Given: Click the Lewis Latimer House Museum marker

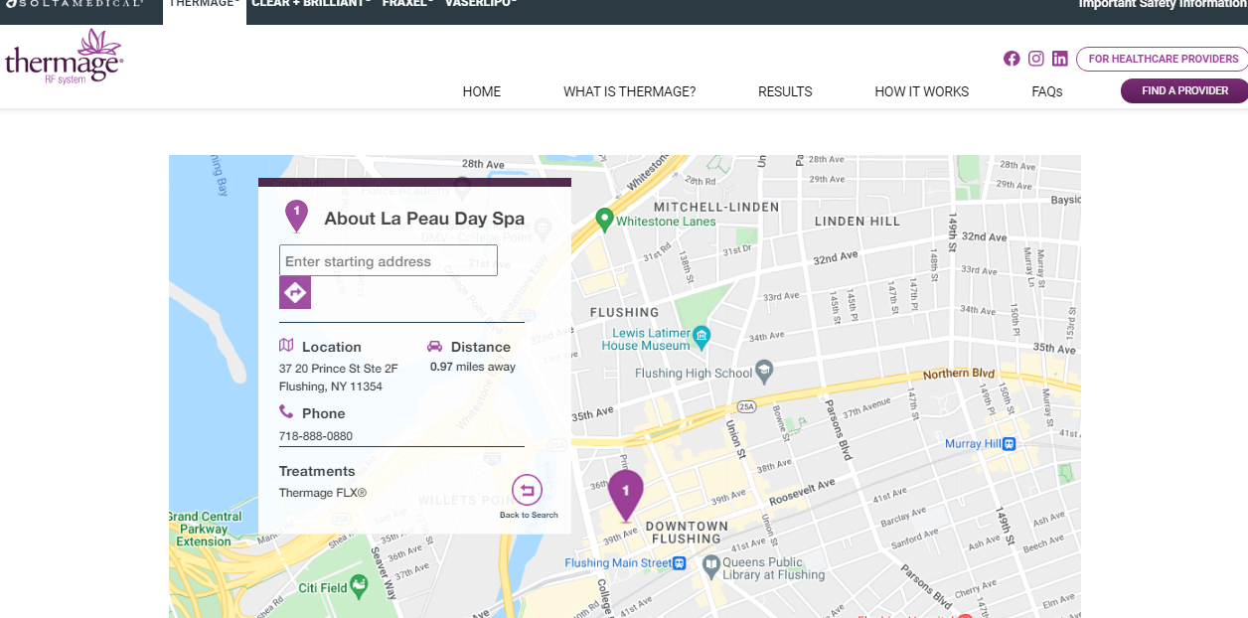Looking at the screenshot, I should [x=702, y=336].
